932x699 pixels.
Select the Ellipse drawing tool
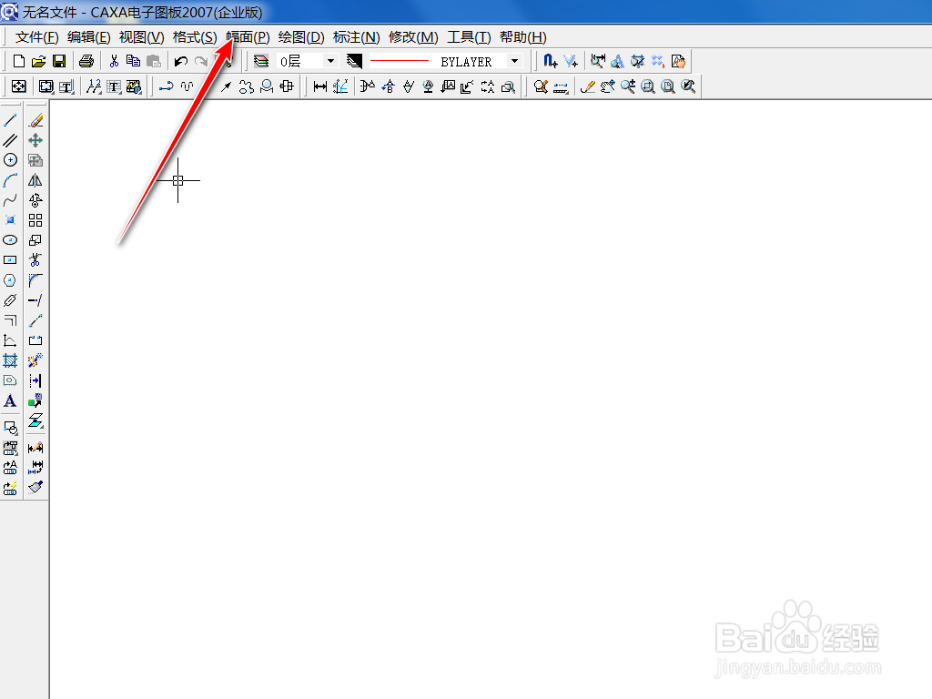[10, 240]
